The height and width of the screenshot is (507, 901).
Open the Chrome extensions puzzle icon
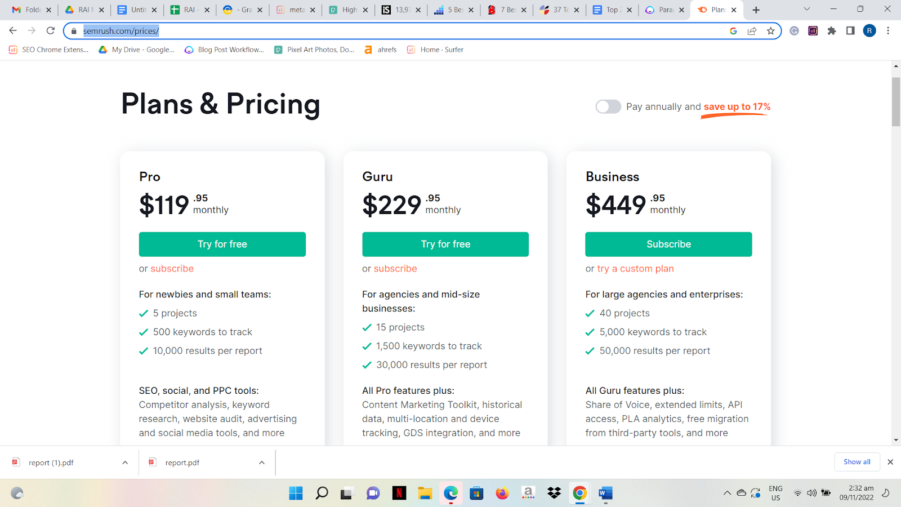[x=832, y=31]
